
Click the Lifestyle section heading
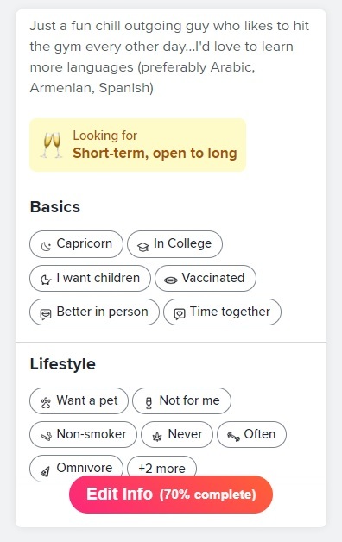tap(62, 364)
